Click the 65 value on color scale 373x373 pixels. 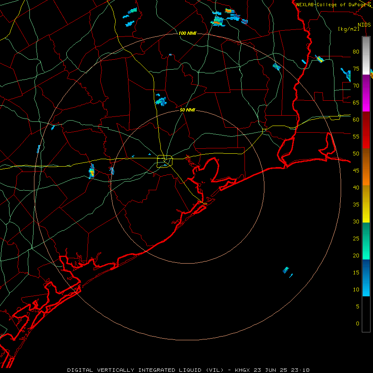pos(356,102)
